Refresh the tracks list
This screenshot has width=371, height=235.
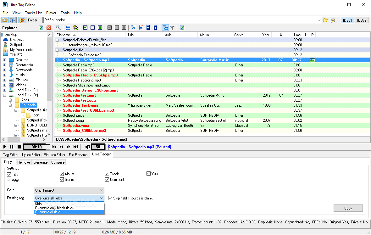coord(182,28)
